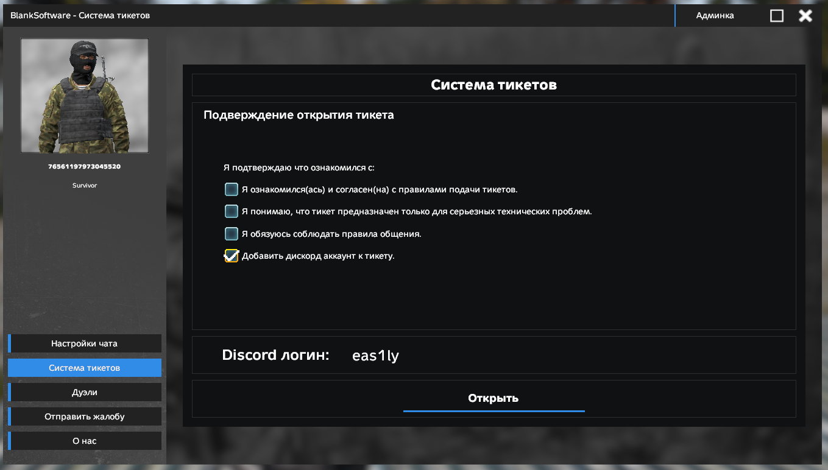Click 'Подверждение открытия тикета' heading
828x470 pixels.
[299, 115]
